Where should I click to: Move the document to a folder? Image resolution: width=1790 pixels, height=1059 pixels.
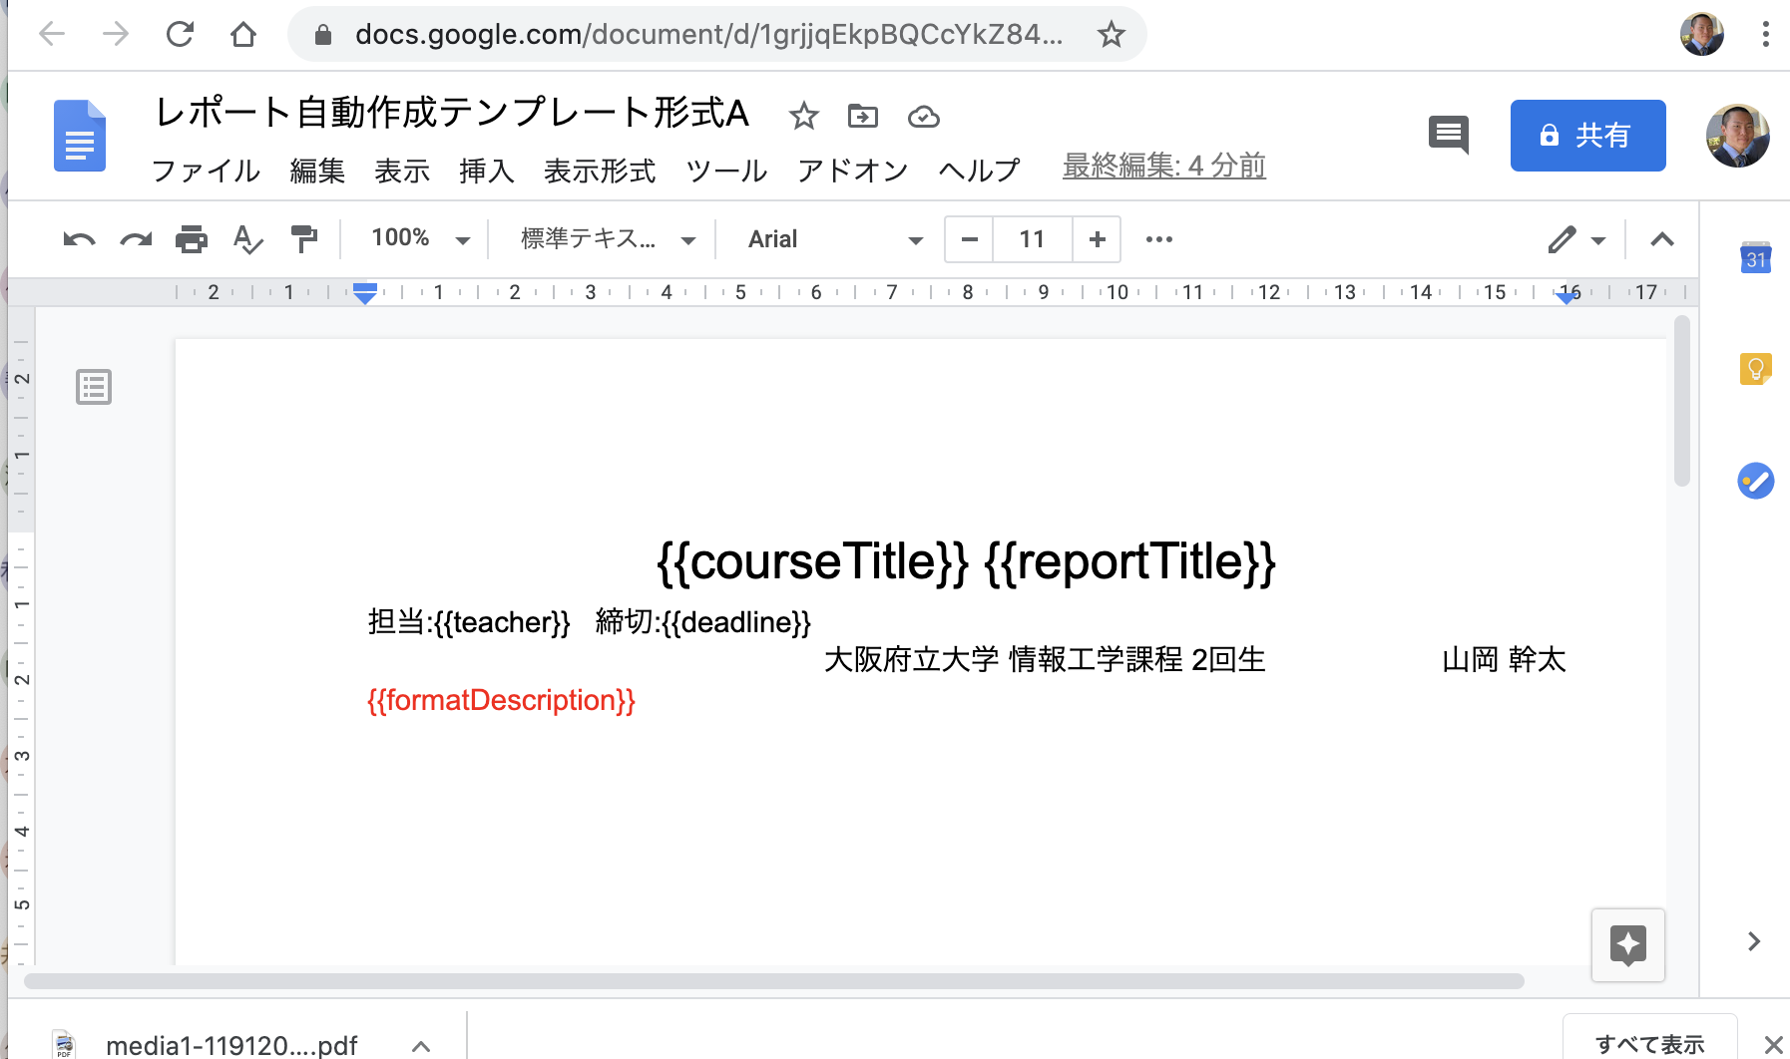864,116
